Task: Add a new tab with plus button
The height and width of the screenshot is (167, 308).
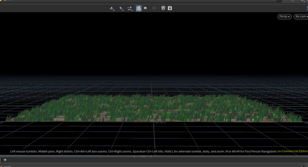Action: (5, 160)
